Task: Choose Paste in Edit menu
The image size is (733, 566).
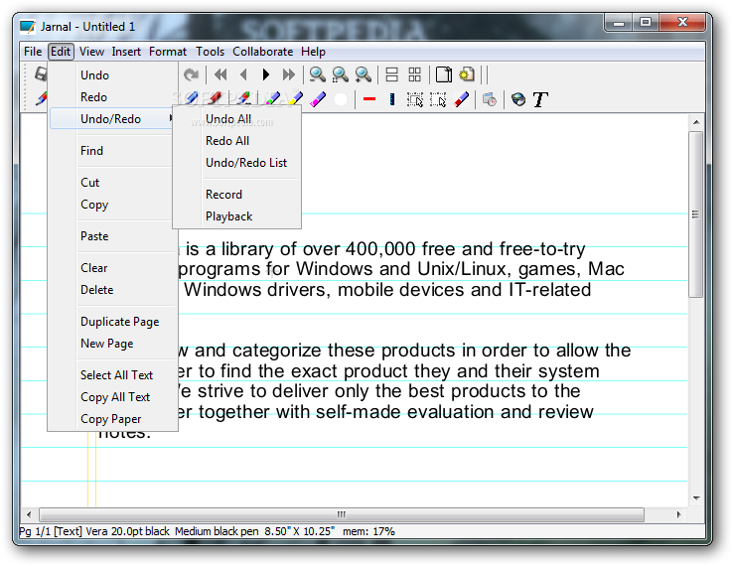Action: (x=111, y=236)
